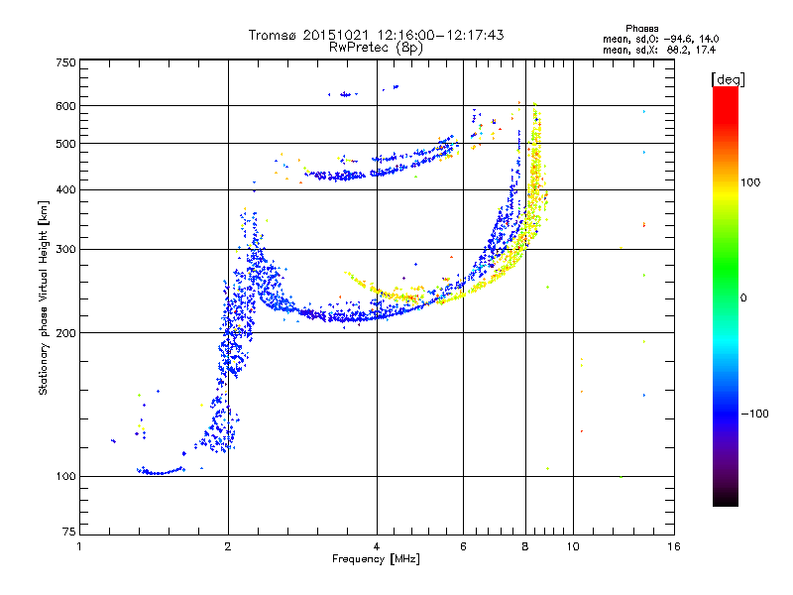
Task: Click the "Frequency [MHz]" axis label
Action: 376,559
